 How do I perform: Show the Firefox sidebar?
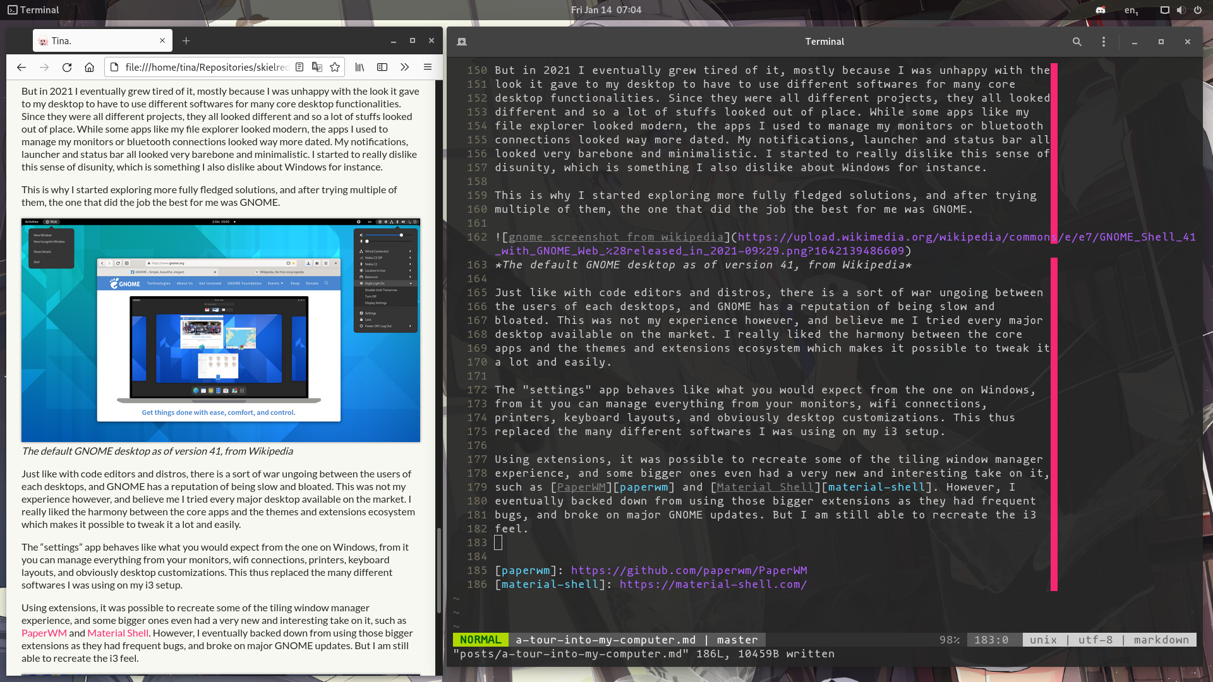tap(382, 67)
